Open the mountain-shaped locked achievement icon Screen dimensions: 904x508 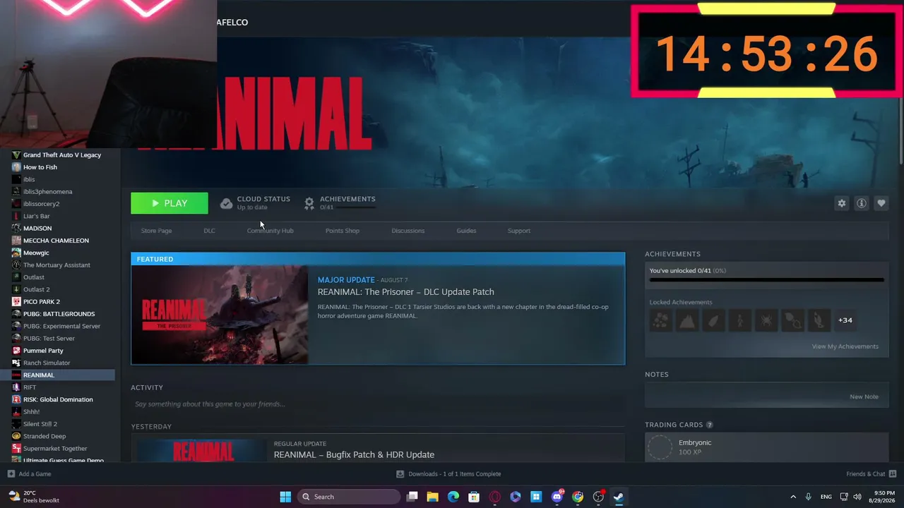click(687, 320)
